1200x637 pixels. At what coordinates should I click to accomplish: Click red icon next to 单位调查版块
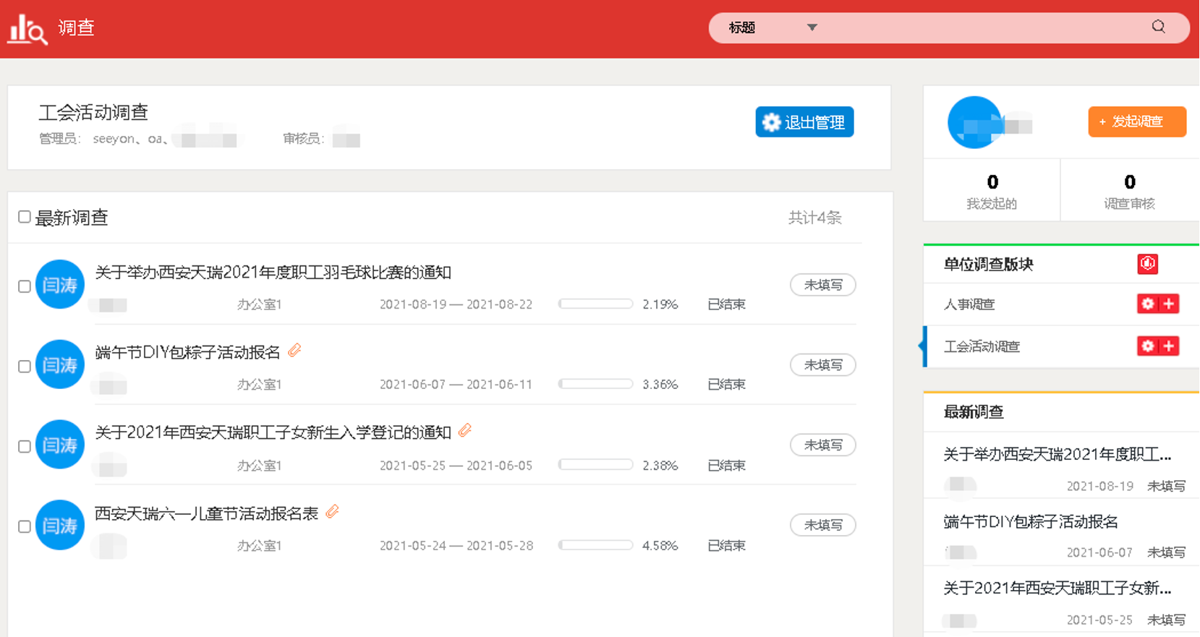tap(1147, 264)
